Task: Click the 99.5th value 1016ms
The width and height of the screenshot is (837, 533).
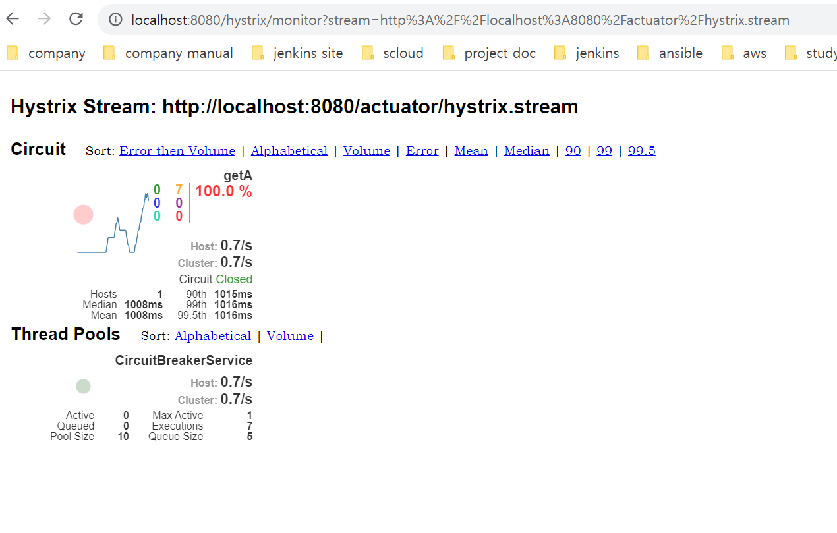Action: point(233,316)
